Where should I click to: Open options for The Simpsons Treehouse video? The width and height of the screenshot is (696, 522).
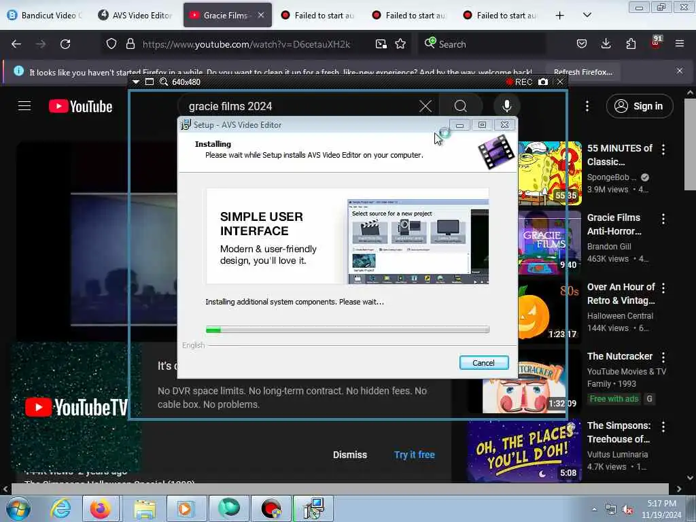click(x=663, y=427)
